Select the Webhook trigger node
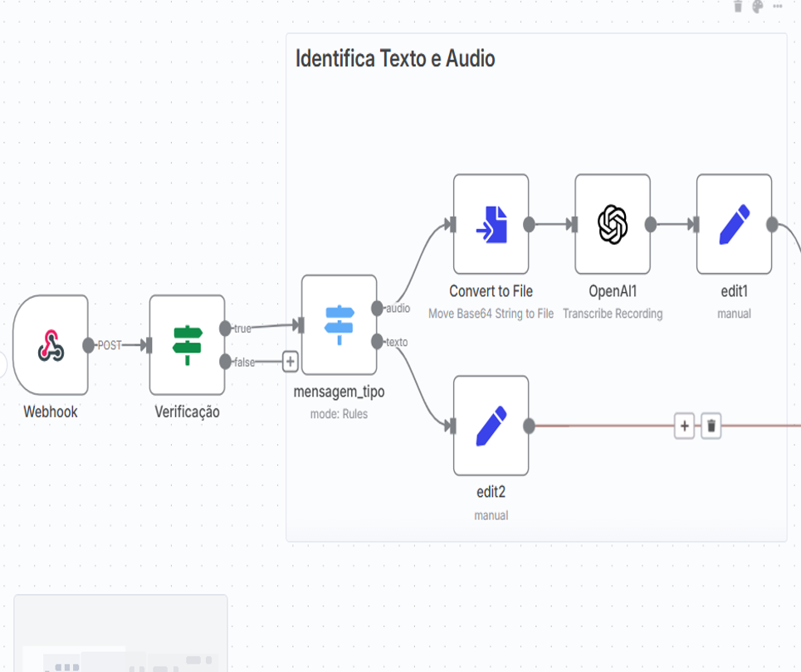Image resolution: width=801 pixels, height=672 pixels. click(x=51, y=345)
